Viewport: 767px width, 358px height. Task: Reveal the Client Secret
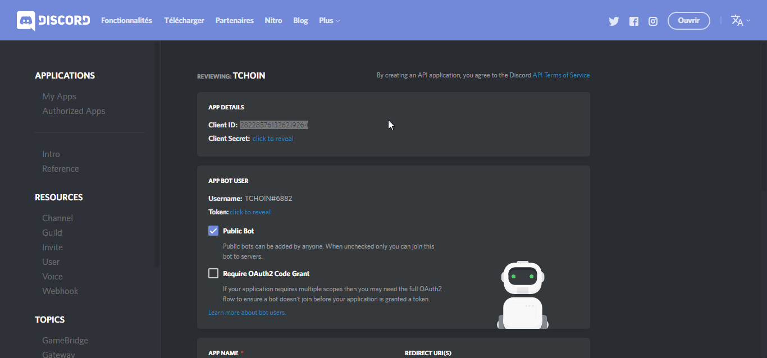pos(273,139)
